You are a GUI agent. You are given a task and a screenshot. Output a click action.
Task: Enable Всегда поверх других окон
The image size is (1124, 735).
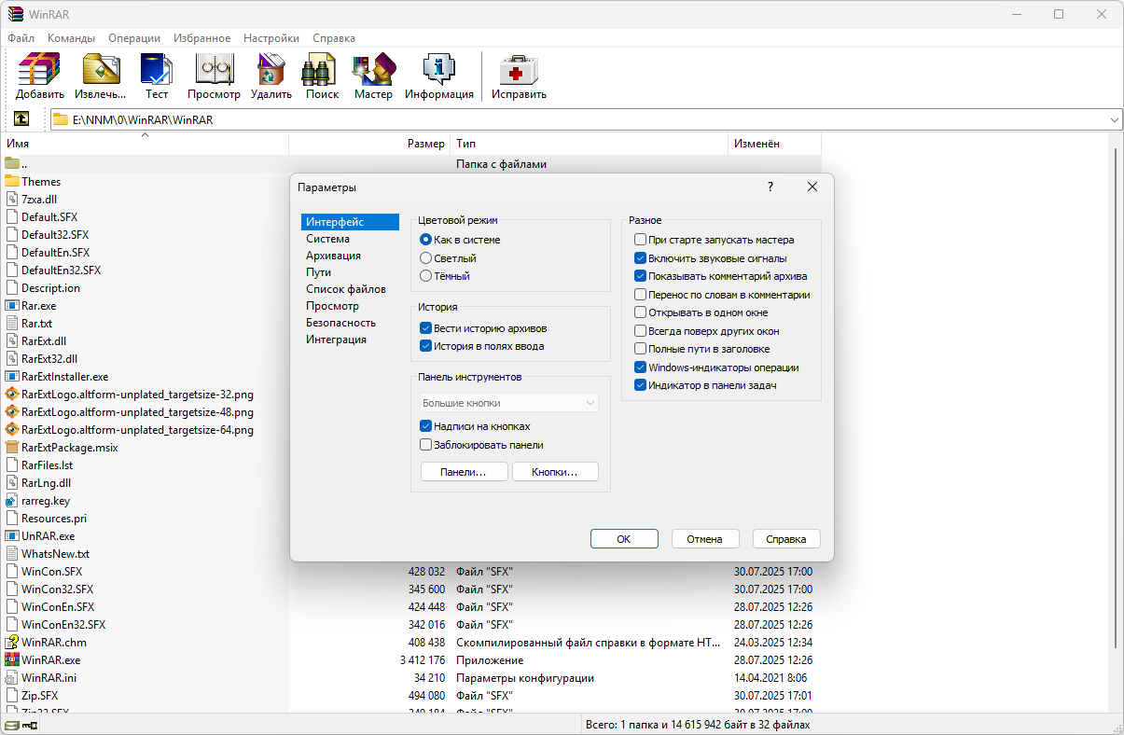pyautogui.click(x=641, y=331)
